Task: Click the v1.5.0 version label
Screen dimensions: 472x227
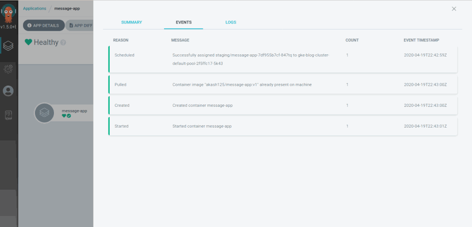Action: click(x=8, y=27)
